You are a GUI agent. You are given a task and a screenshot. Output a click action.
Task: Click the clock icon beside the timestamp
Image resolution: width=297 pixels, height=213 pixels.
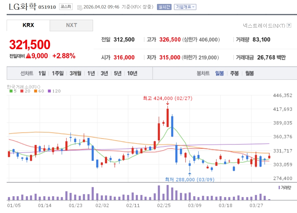(x=80, y=8)
